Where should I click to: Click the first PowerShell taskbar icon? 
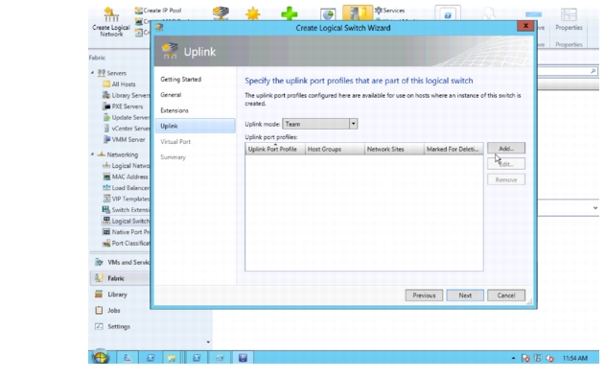tap(151, 358)
